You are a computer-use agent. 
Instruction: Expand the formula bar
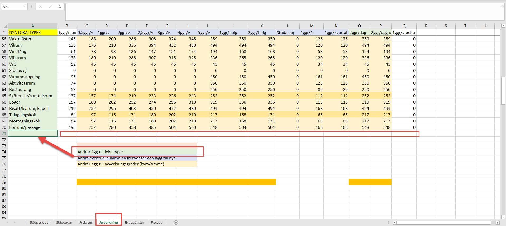click(x=502, y=6)
